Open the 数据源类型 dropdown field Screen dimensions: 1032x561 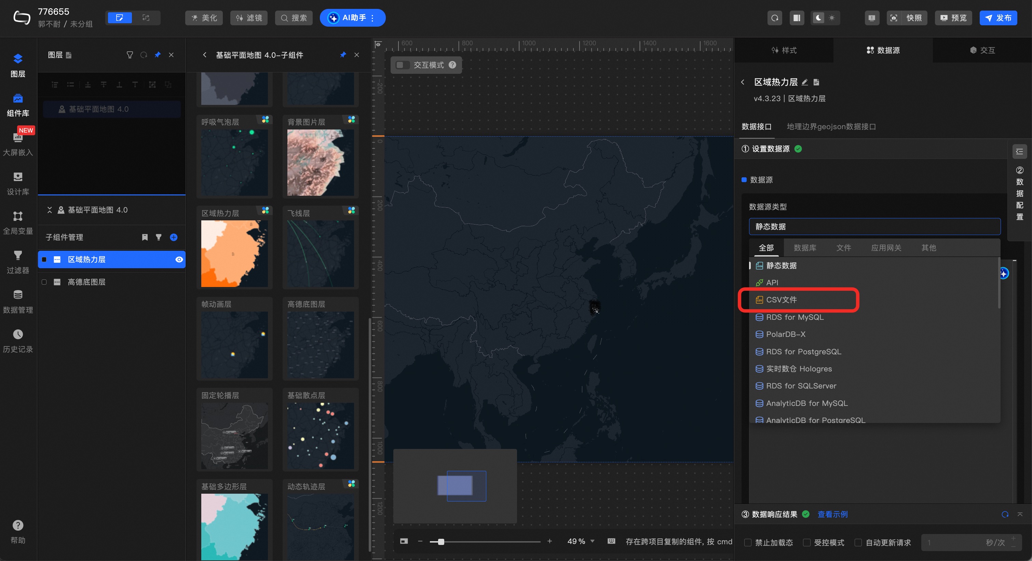(874, 227)
